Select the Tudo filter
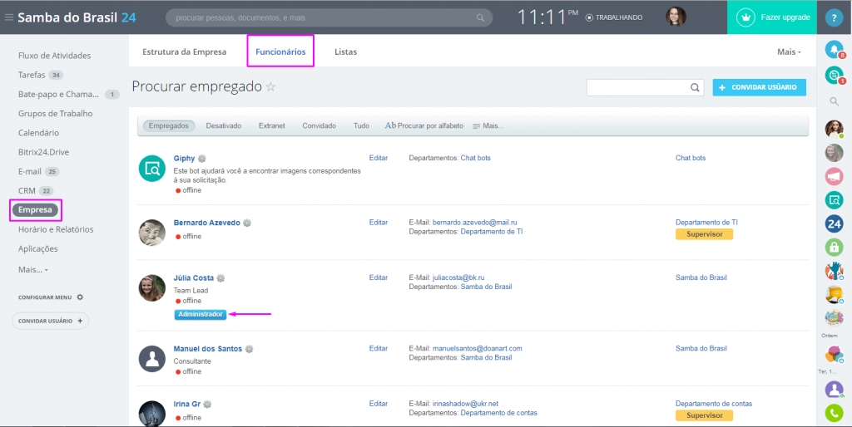852x427 pixels. 361,125
